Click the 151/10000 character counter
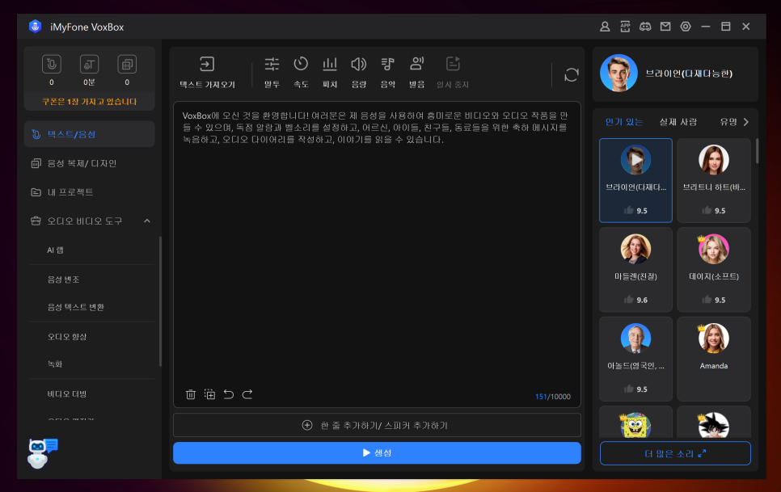The image size is (781, 492). tap(553, 397)
